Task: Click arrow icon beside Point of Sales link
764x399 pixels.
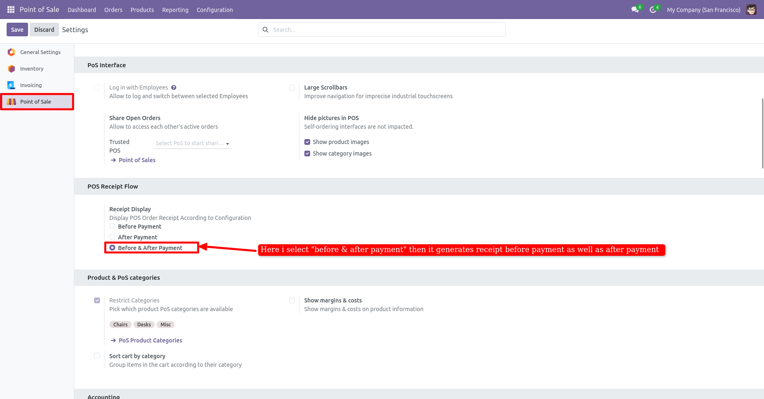Action: point(113,160)
